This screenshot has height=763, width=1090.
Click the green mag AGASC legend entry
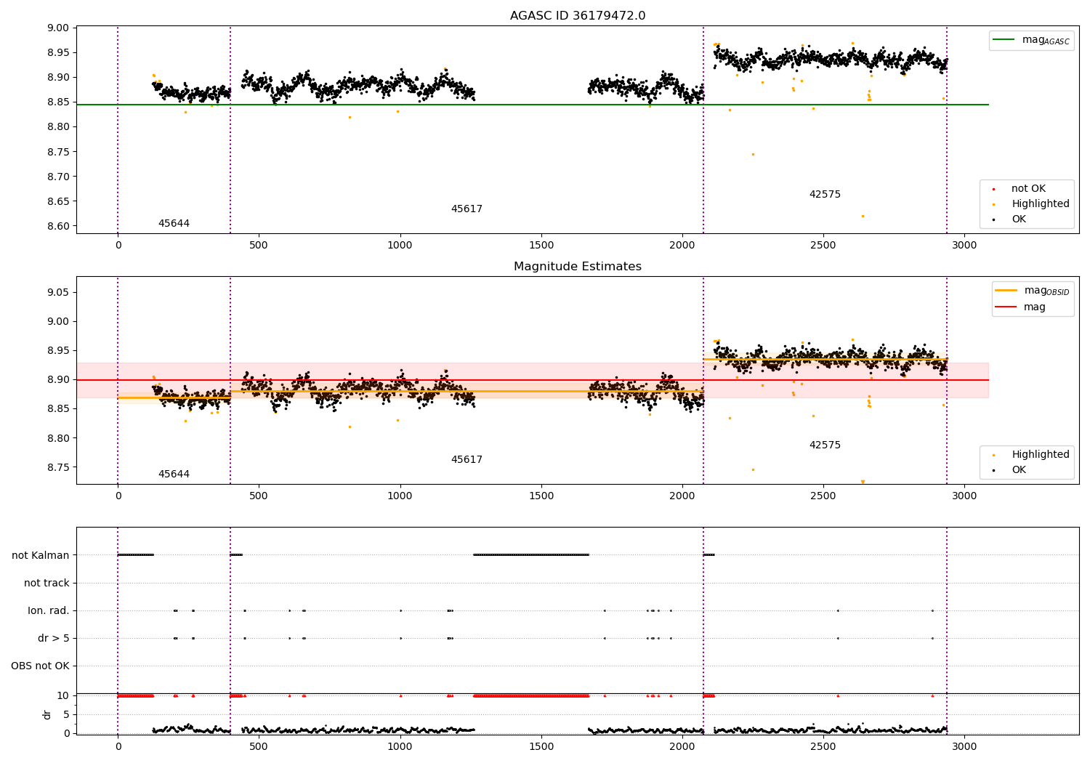[1032, 40]
